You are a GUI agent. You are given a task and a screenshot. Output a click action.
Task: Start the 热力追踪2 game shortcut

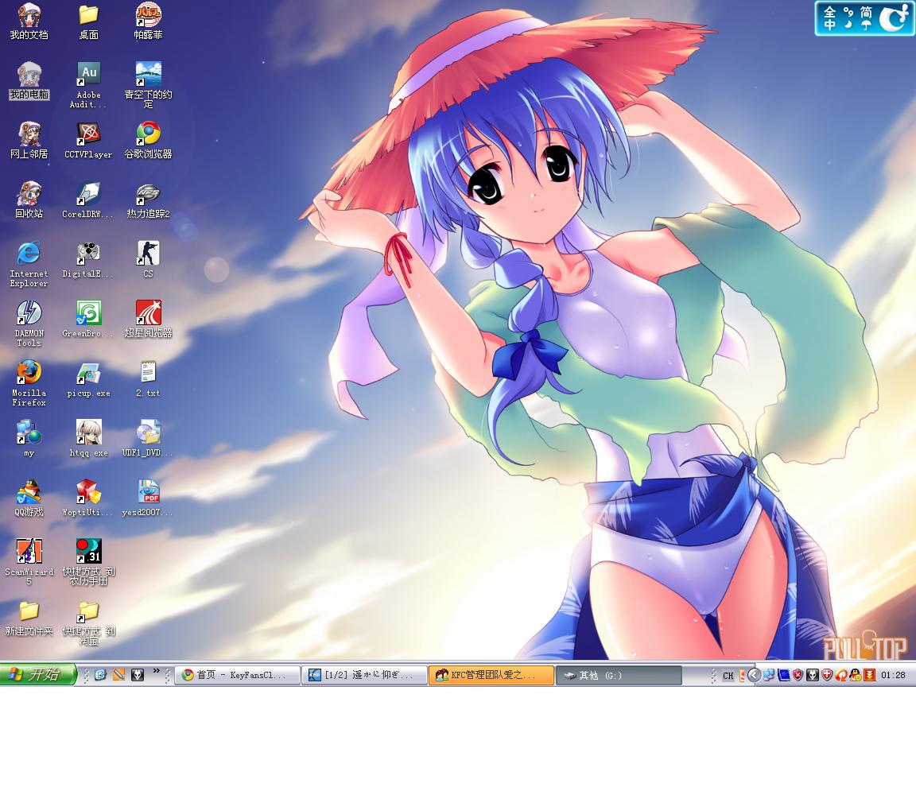click(x=149, y=200)
